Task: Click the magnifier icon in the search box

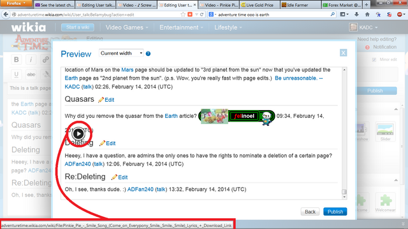Action: click(x=333, y=15)
